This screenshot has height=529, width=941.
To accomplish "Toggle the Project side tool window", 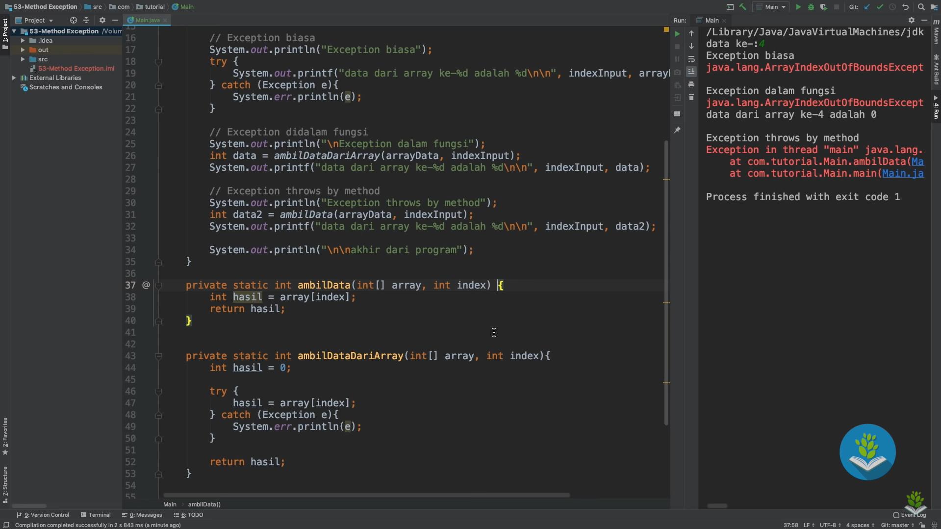I will [x=5, y=34].
